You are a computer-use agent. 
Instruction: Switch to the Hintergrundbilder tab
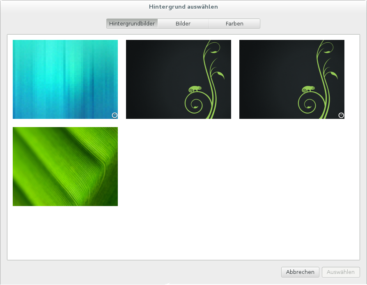(132, 24)
